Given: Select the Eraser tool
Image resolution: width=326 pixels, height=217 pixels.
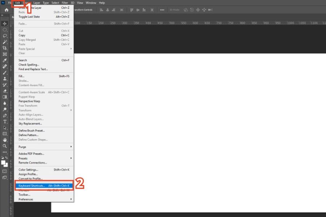Looking at the screenshot, I should tap(5, 91).
